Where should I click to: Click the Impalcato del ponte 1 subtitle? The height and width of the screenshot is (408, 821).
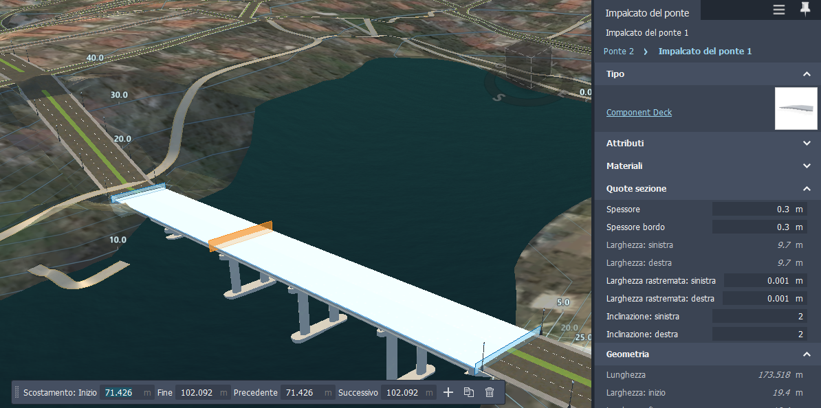tap(647, 33)
